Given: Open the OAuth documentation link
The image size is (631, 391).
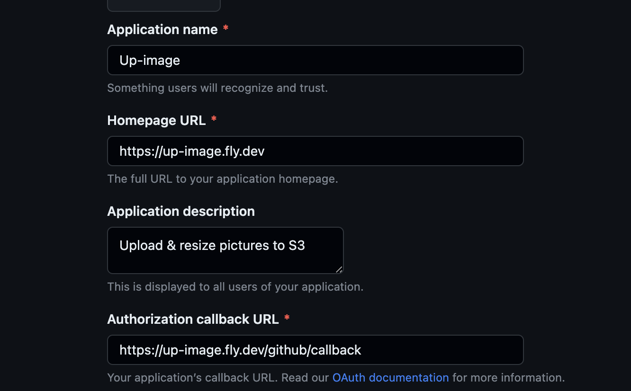Looking at the screenshot, I should pos(390,377).
